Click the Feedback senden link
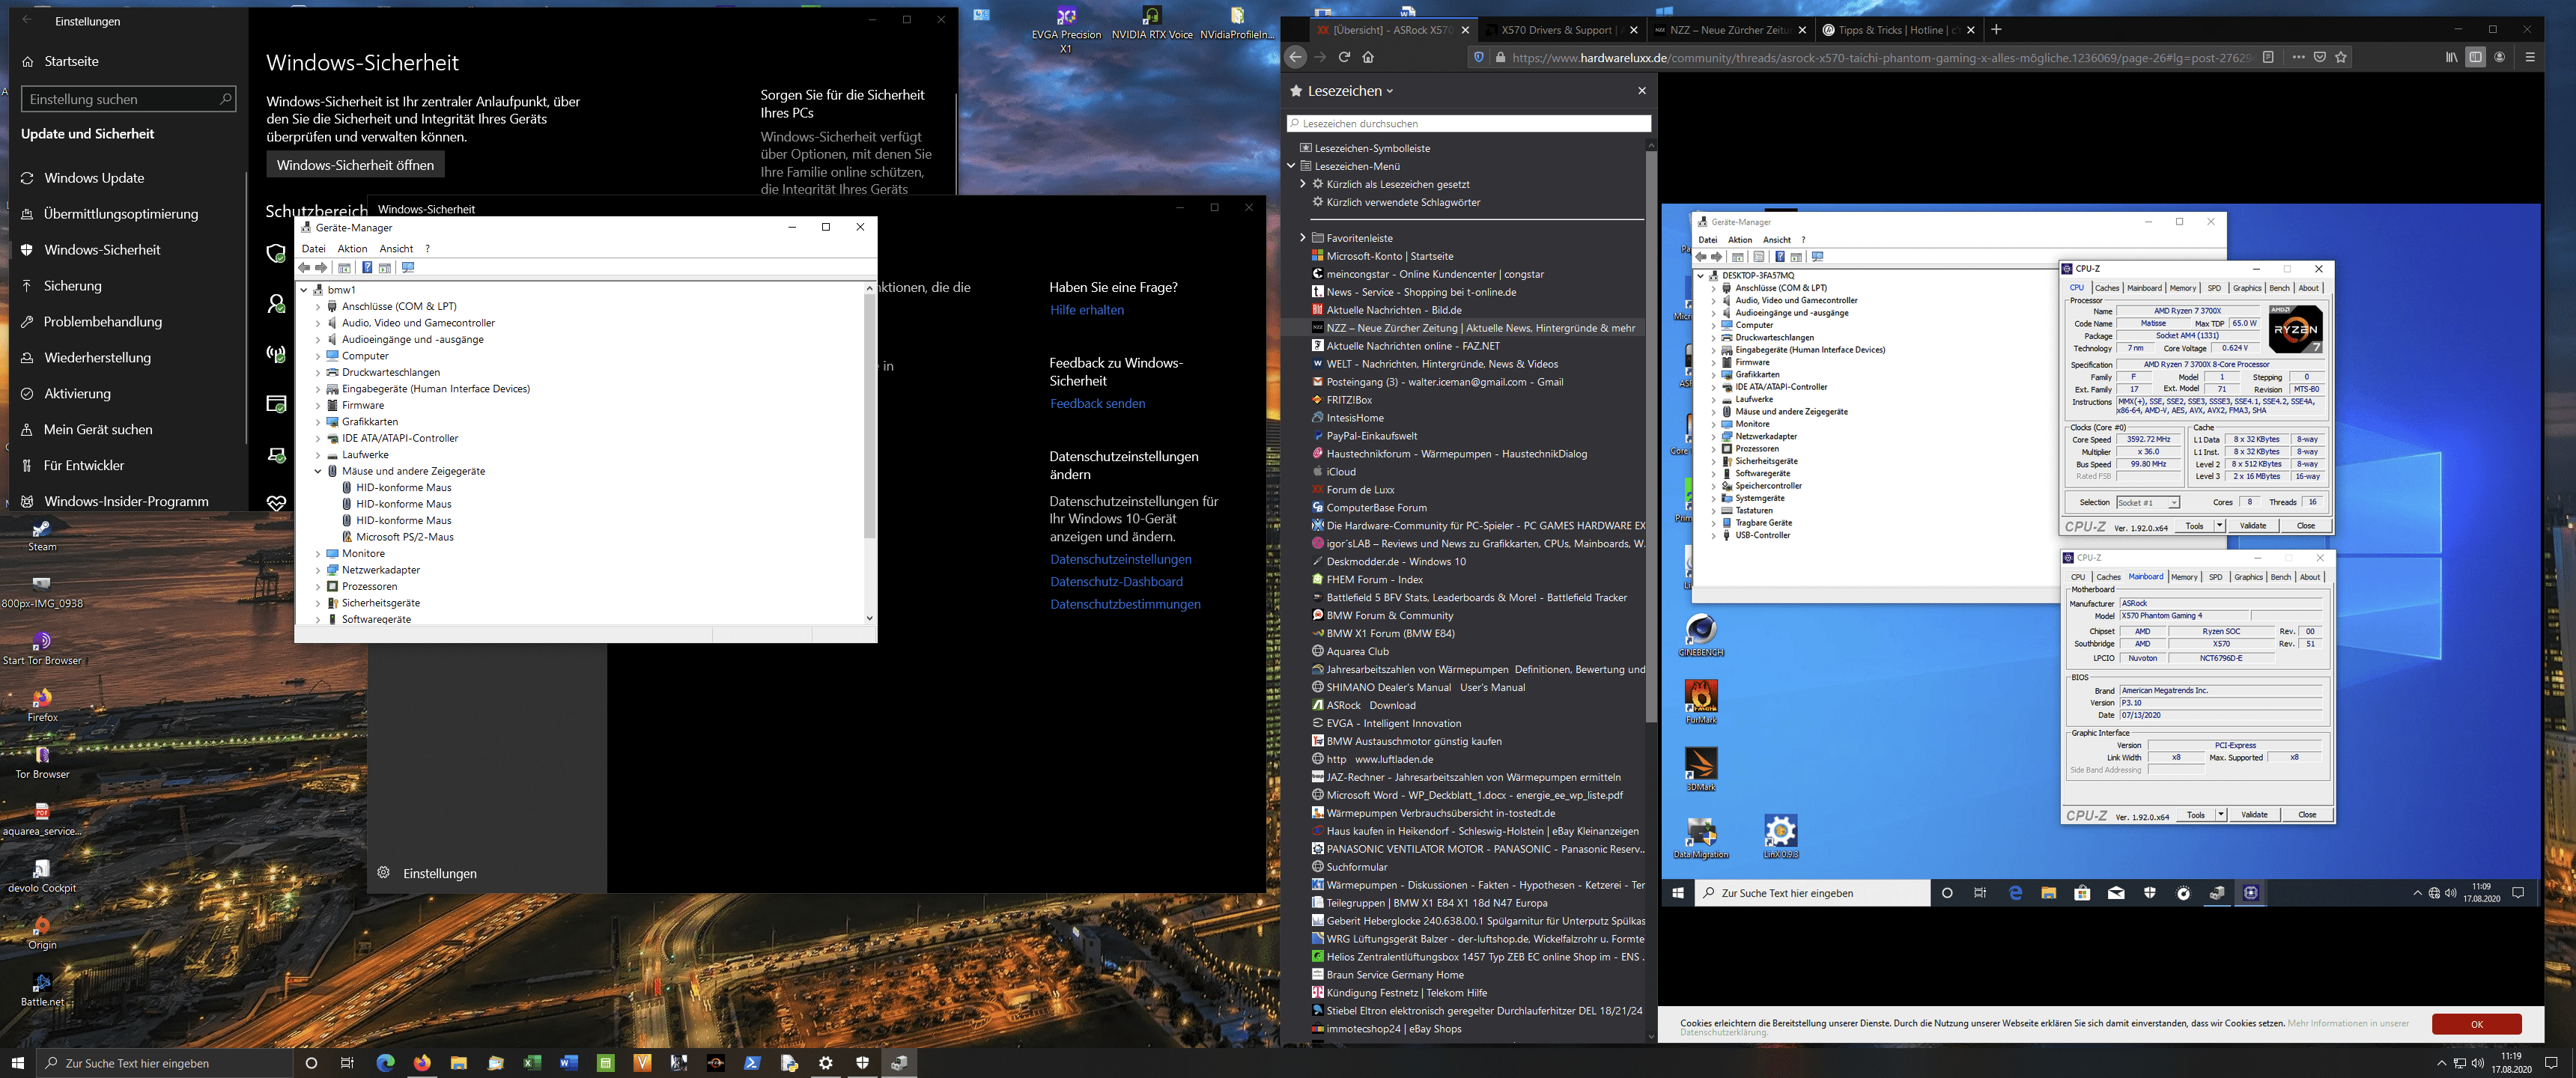This screenshot has height=1078, width=2576. tap(1097, 404)
